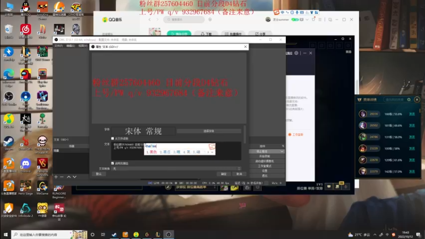Viewport: 425px width, 239px height.
Task: Click the OBS icon on the taskbar
Action: tap(168, 234)
